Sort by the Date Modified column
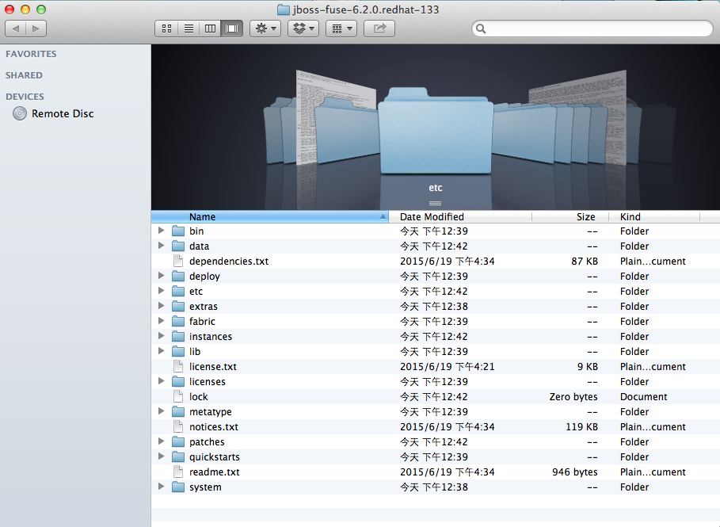The width and height of the screenshot is (720, 527). 460,217
